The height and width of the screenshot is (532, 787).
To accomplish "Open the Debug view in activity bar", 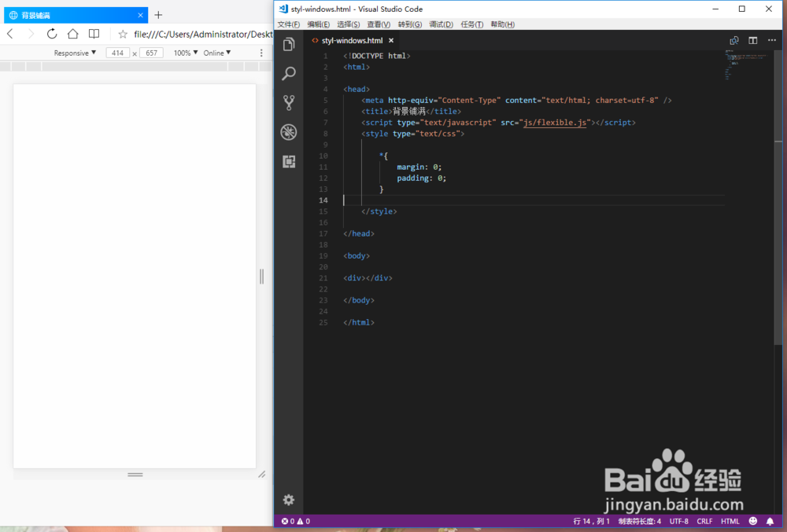I will coord(289,132).
